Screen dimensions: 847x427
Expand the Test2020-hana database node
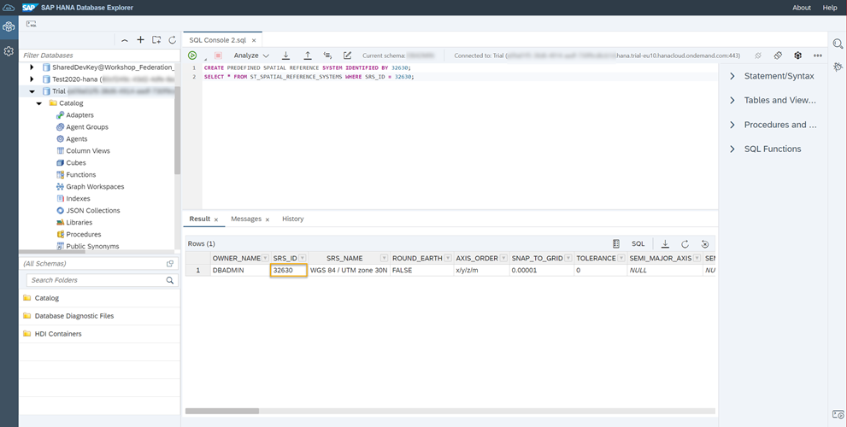(x=32, y=79)
